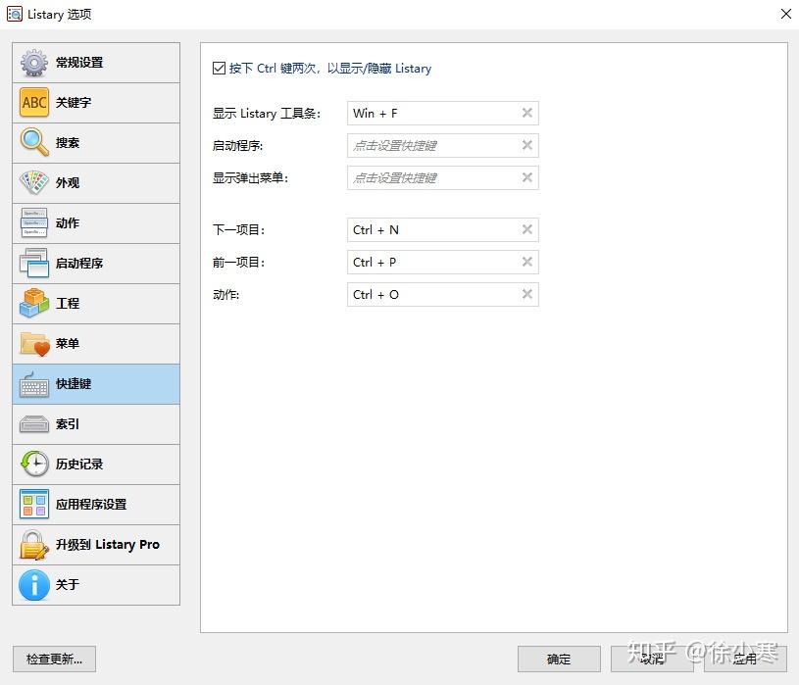This screenshot has height=685, width=799.
Task: Clear the Win + F hotkey
Action: 527,113
